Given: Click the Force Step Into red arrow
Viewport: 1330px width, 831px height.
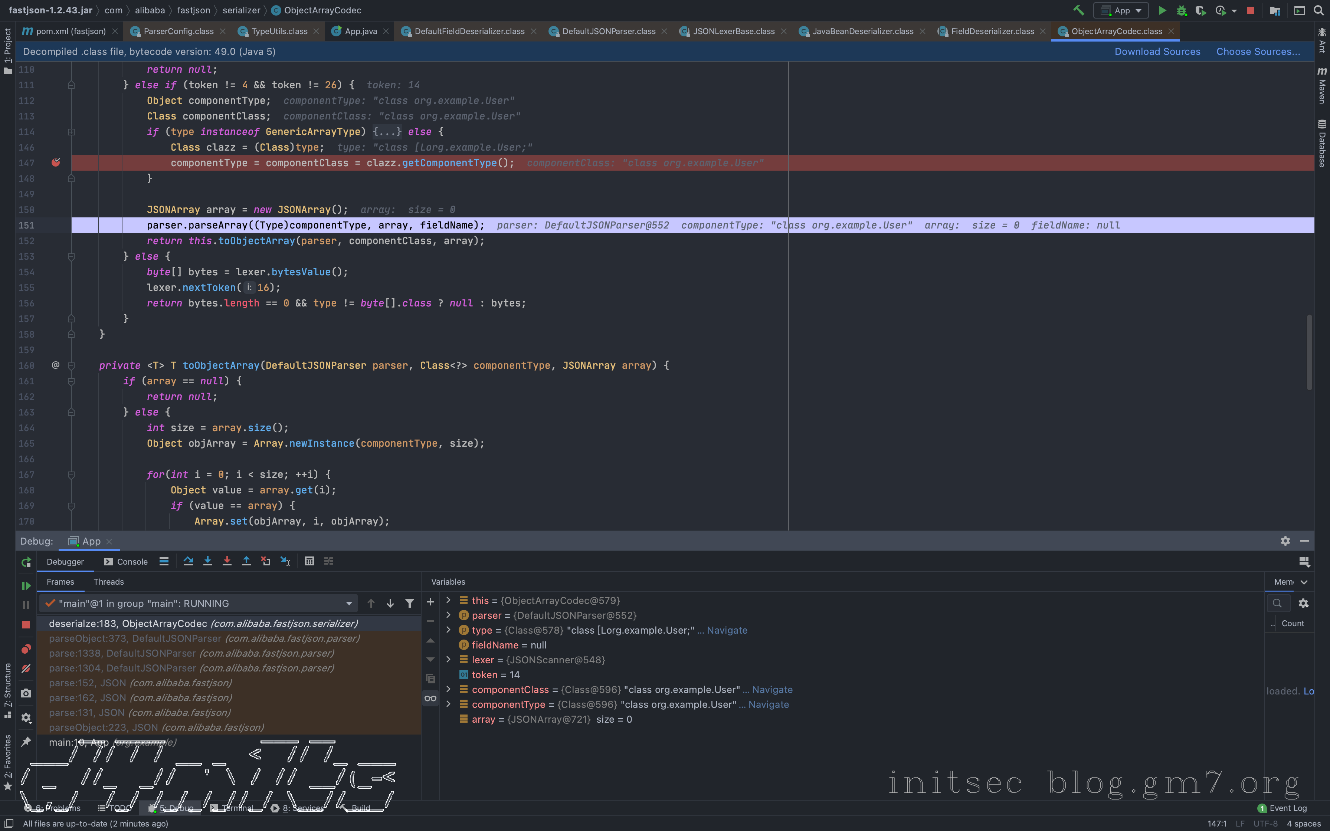Looking at the screenshot, I should pyautogui.click(x=227, y=561).
